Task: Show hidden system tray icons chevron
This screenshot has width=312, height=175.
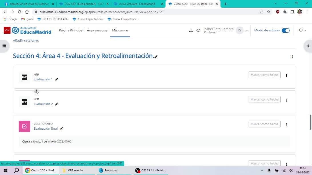Action: pyautogui.click(x=262, y=170)
